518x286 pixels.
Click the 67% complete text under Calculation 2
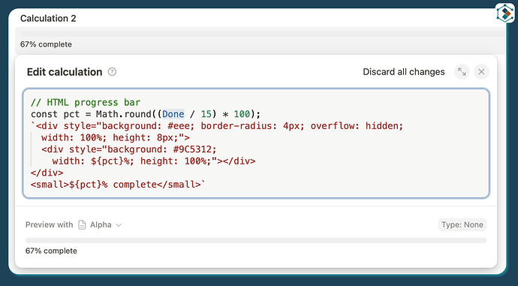tap(46, 44)
